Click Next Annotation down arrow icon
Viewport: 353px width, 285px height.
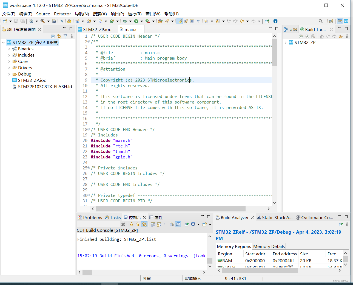tap(206, 21)
